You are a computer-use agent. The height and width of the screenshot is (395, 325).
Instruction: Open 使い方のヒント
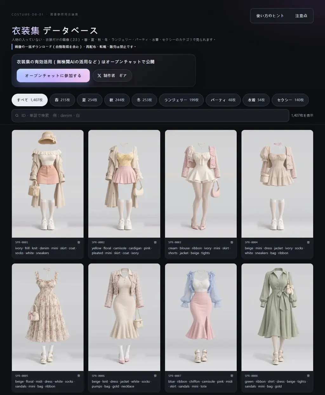270,16
